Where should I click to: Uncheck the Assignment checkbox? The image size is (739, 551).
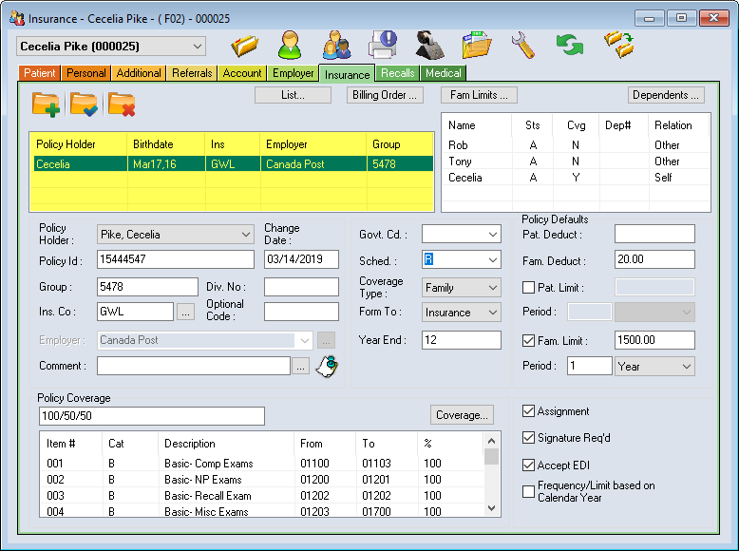[529, 411]
